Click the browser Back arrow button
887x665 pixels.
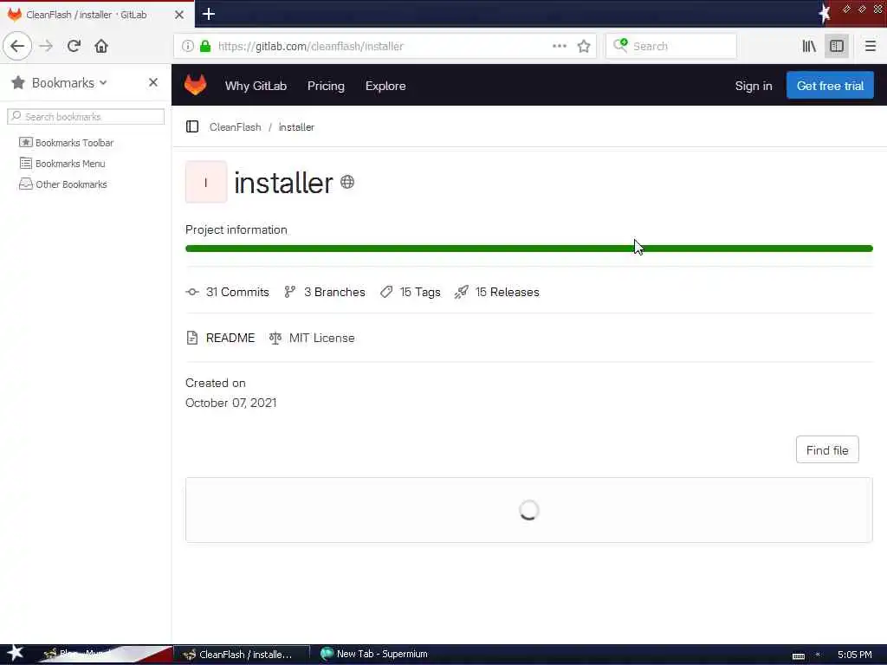[17, 46]
